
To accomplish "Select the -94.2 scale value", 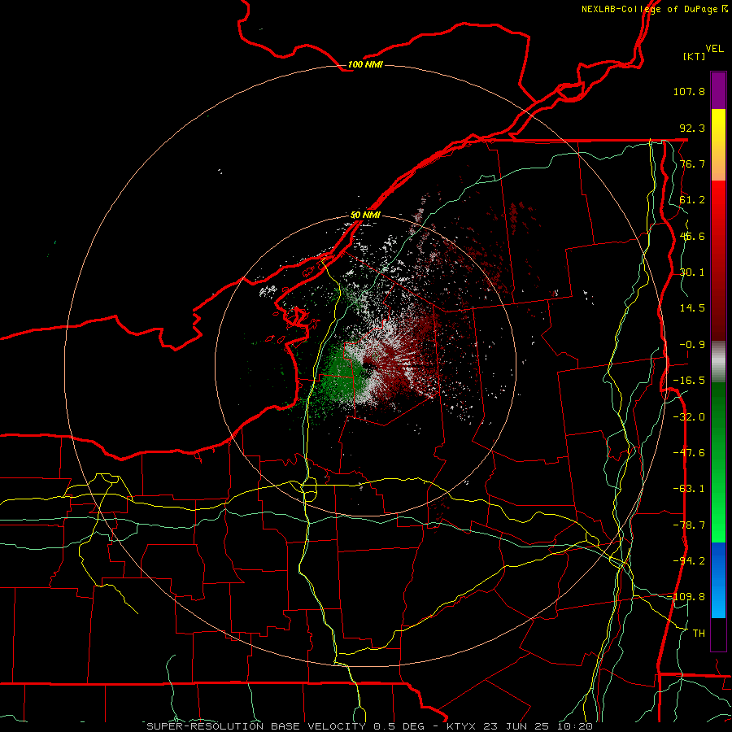I will coord(689,560).
